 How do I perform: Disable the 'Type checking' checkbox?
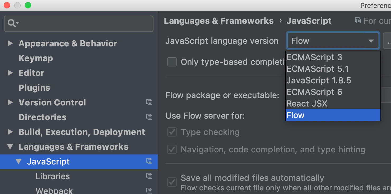pyautogui.click(x=172, y=132)
